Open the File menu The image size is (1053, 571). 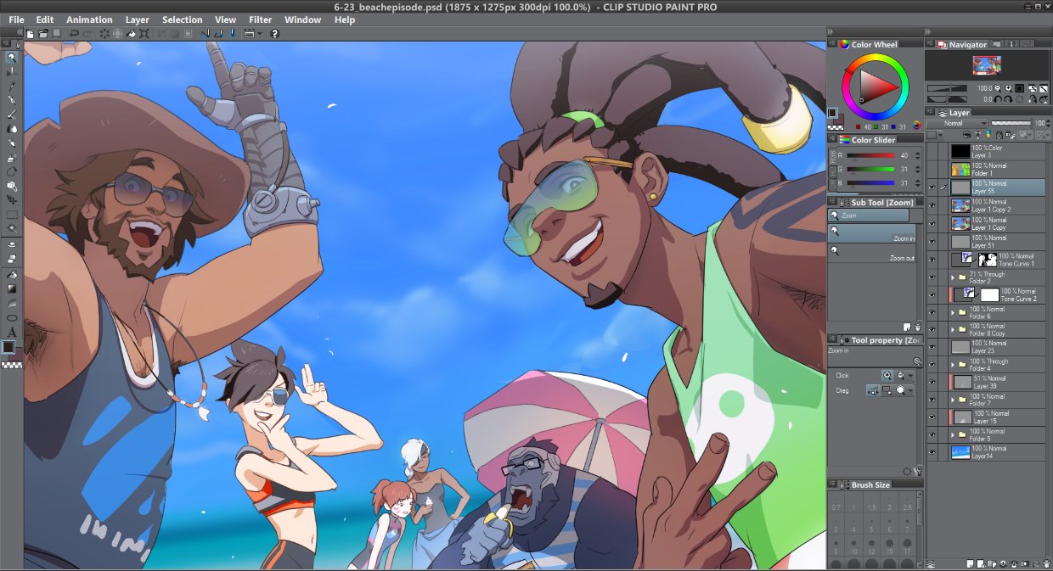[16, 20]
